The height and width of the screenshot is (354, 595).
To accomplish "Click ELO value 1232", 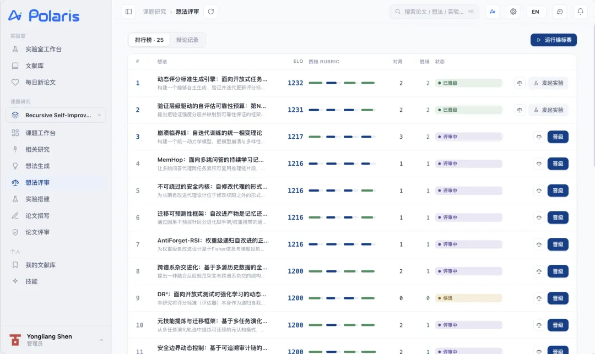I will click(295, 83).
